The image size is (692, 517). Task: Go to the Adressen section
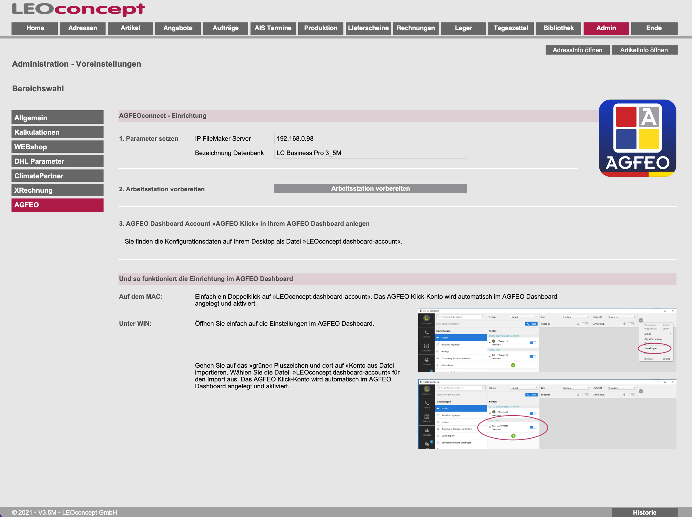83,28
